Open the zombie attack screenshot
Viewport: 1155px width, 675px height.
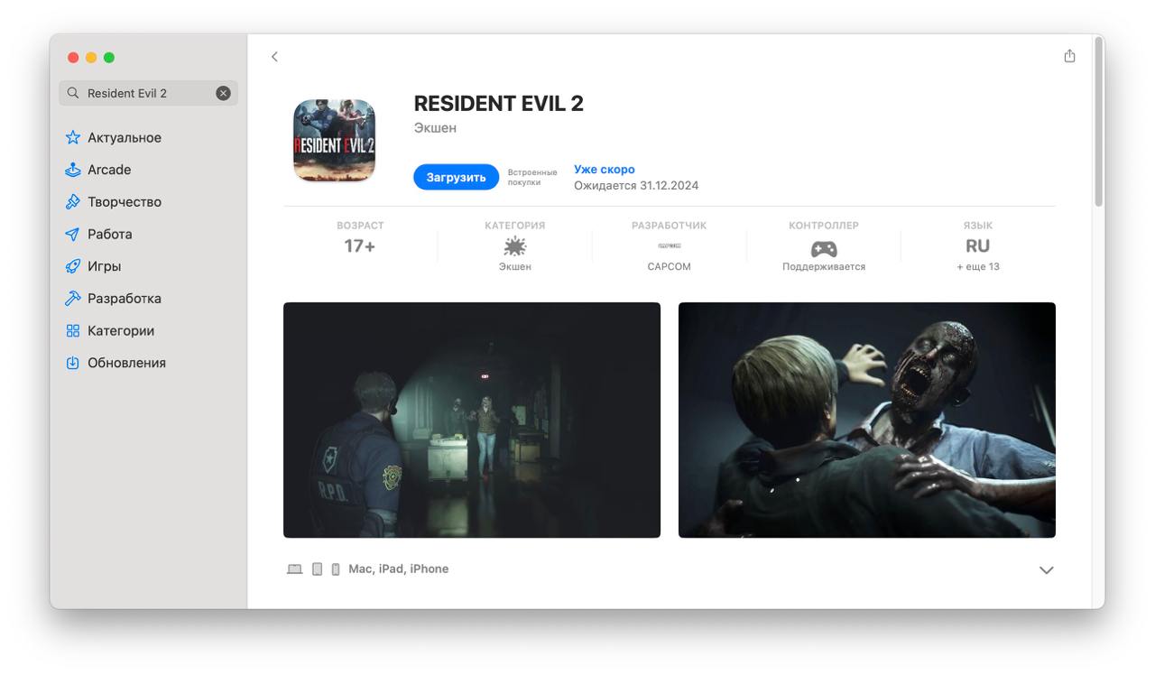pos(867,420)
